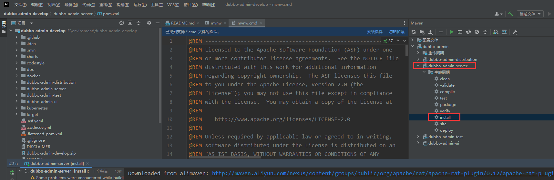Open maven.aliyun.com link in console output
Screen dimensions: 554x180
(x=383, y=173)
